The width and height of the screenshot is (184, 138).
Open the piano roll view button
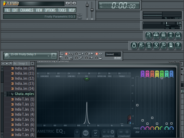163,35
